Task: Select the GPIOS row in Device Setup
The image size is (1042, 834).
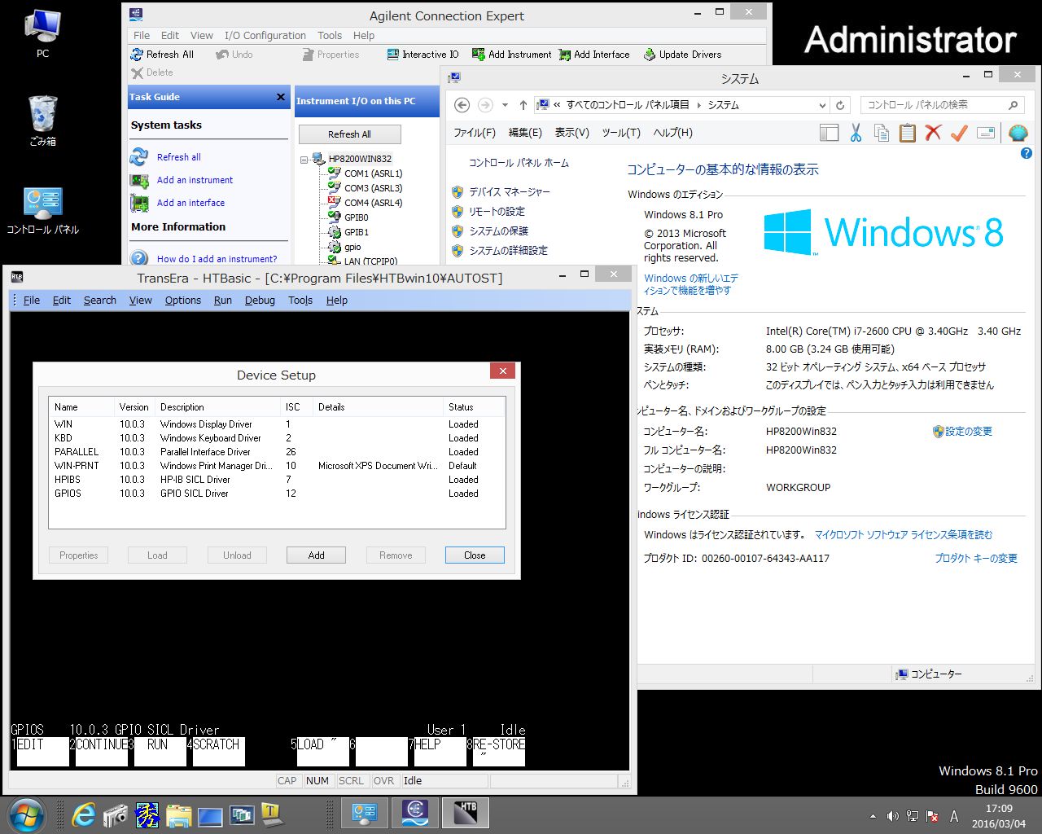Action: [277, 494]
